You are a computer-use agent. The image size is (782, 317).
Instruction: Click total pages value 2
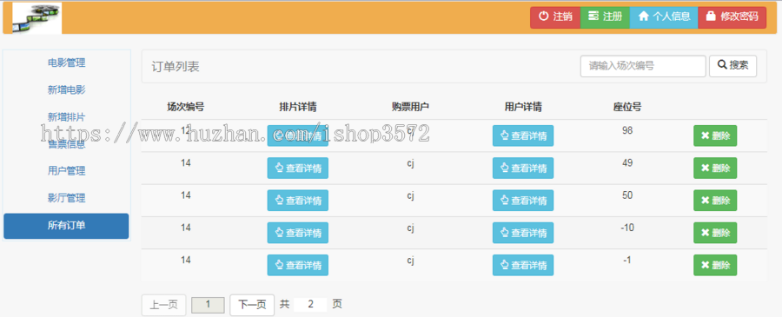pyautogui.click(x=310, y=305)
